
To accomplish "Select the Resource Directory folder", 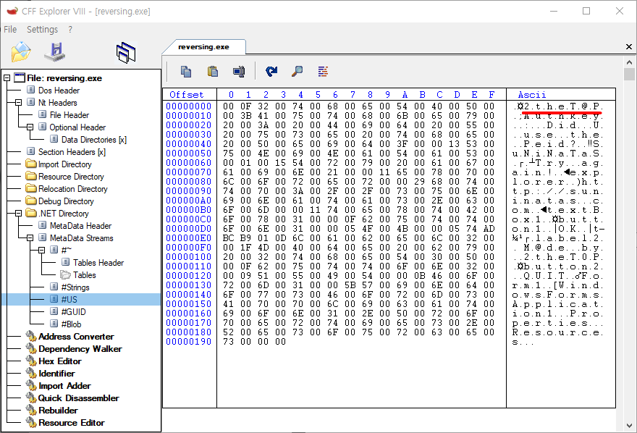I will (x=71, y=176).
